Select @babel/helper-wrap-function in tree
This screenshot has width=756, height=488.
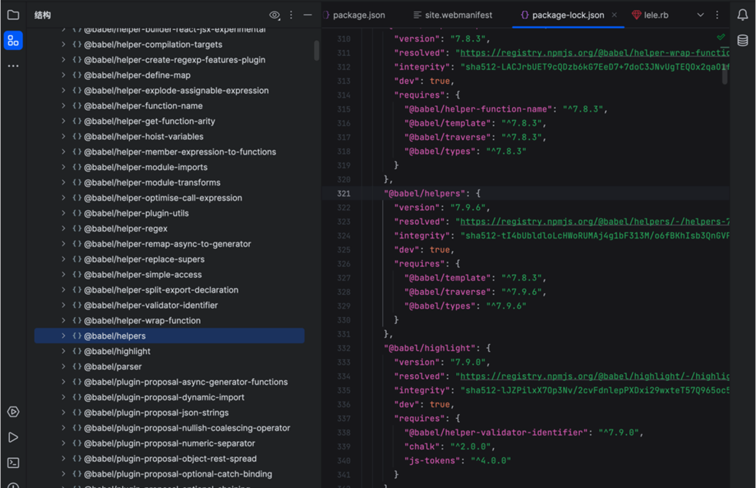pyautogui.click(x=142, y=320)
